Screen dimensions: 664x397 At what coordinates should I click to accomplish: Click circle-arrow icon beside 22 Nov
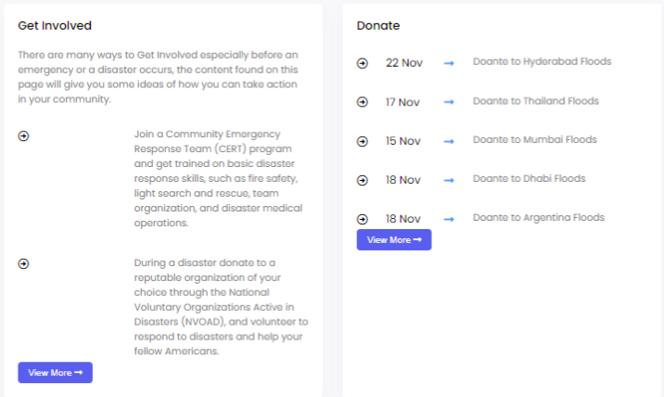pyautogui.click(x=362, y=63)
